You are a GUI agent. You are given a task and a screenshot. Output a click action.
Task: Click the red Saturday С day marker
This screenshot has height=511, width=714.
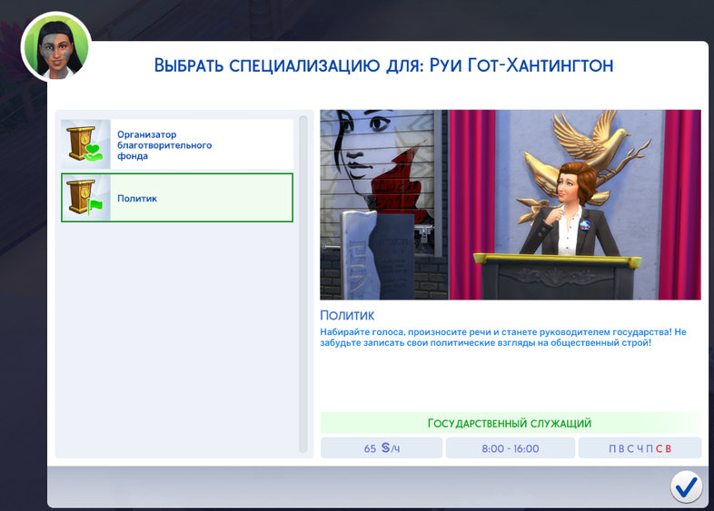click(x=659, y=448)
